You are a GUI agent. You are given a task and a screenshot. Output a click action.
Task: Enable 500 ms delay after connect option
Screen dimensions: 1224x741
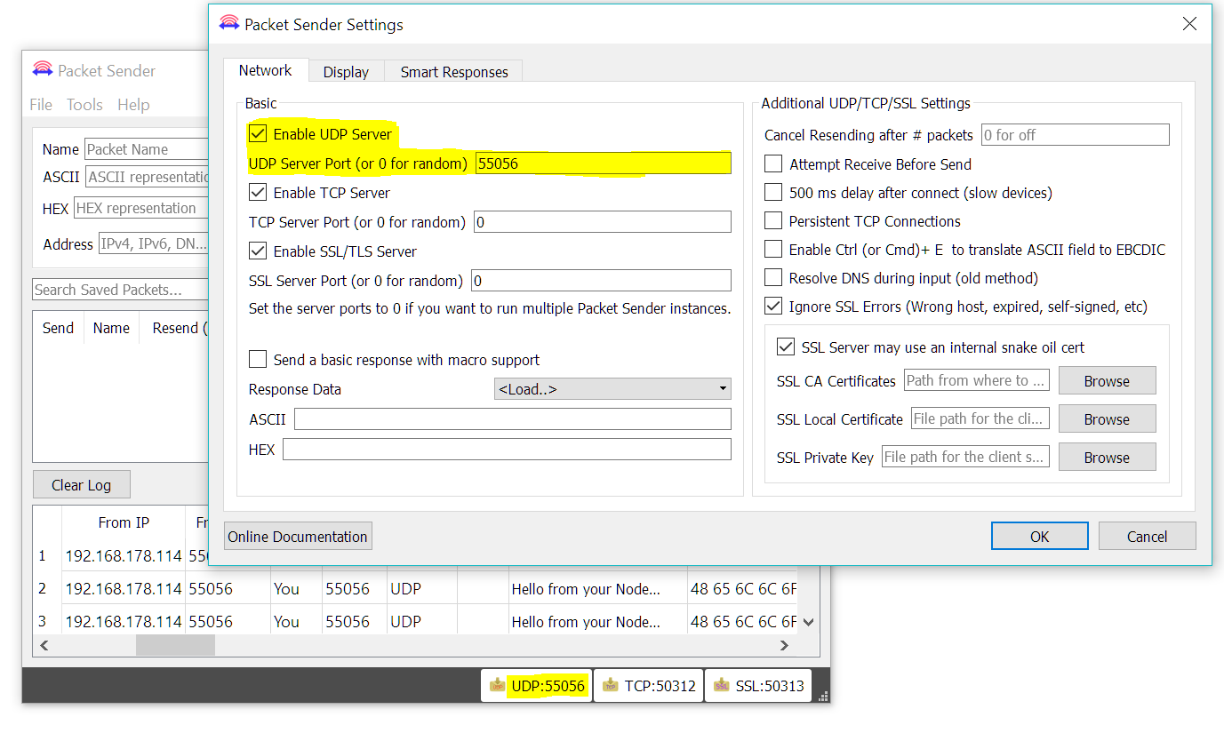pyautogui.click(x=773, y=193)
